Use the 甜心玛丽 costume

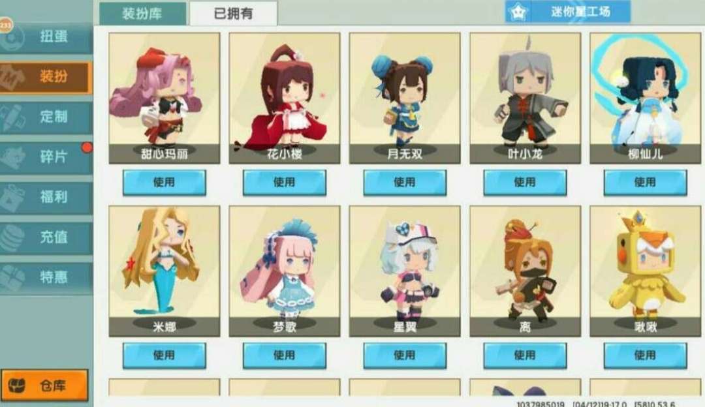pos(164,183)
